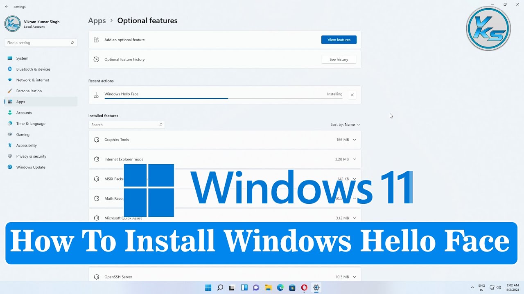Expand the Microsoft Quick Assist feature

(355, 218)
